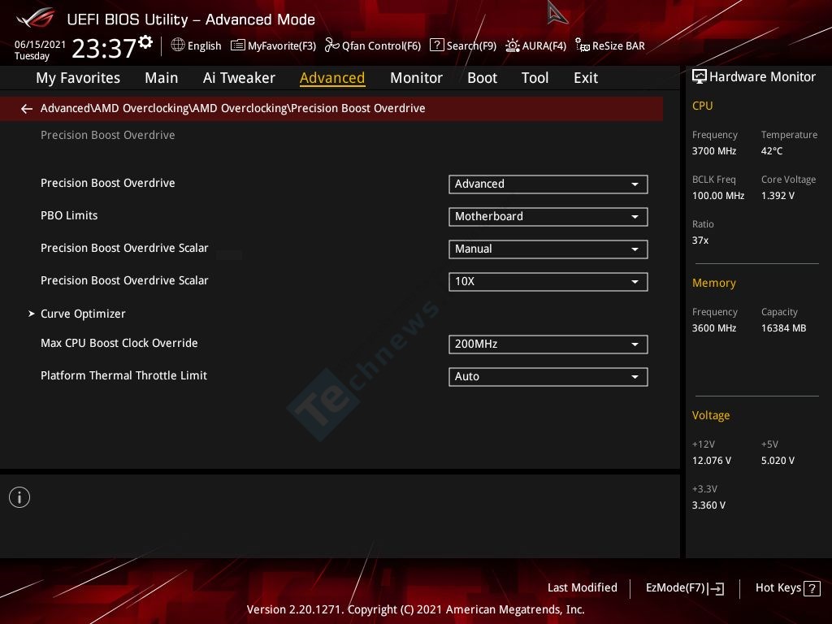
Task: Click the 06/15/2021 date text
Action: (x=40, y=45)
